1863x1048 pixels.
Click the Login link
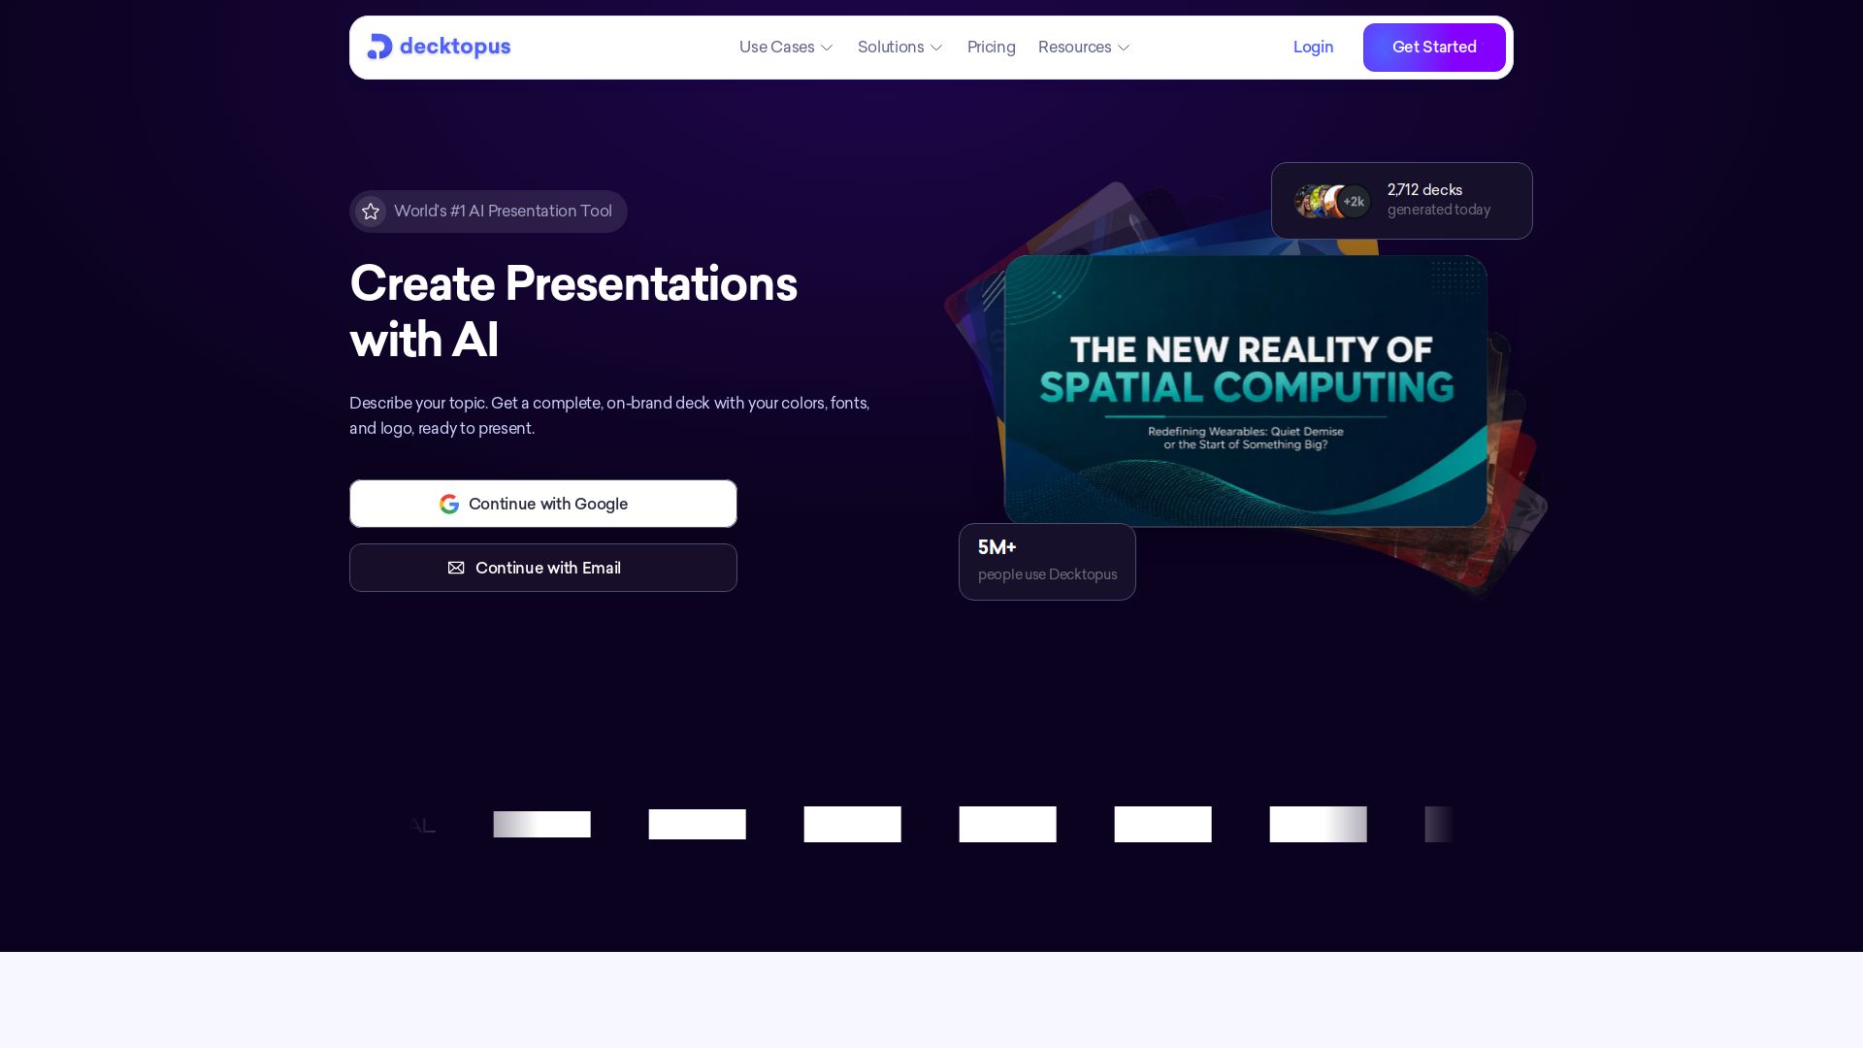coord(1313,47)
